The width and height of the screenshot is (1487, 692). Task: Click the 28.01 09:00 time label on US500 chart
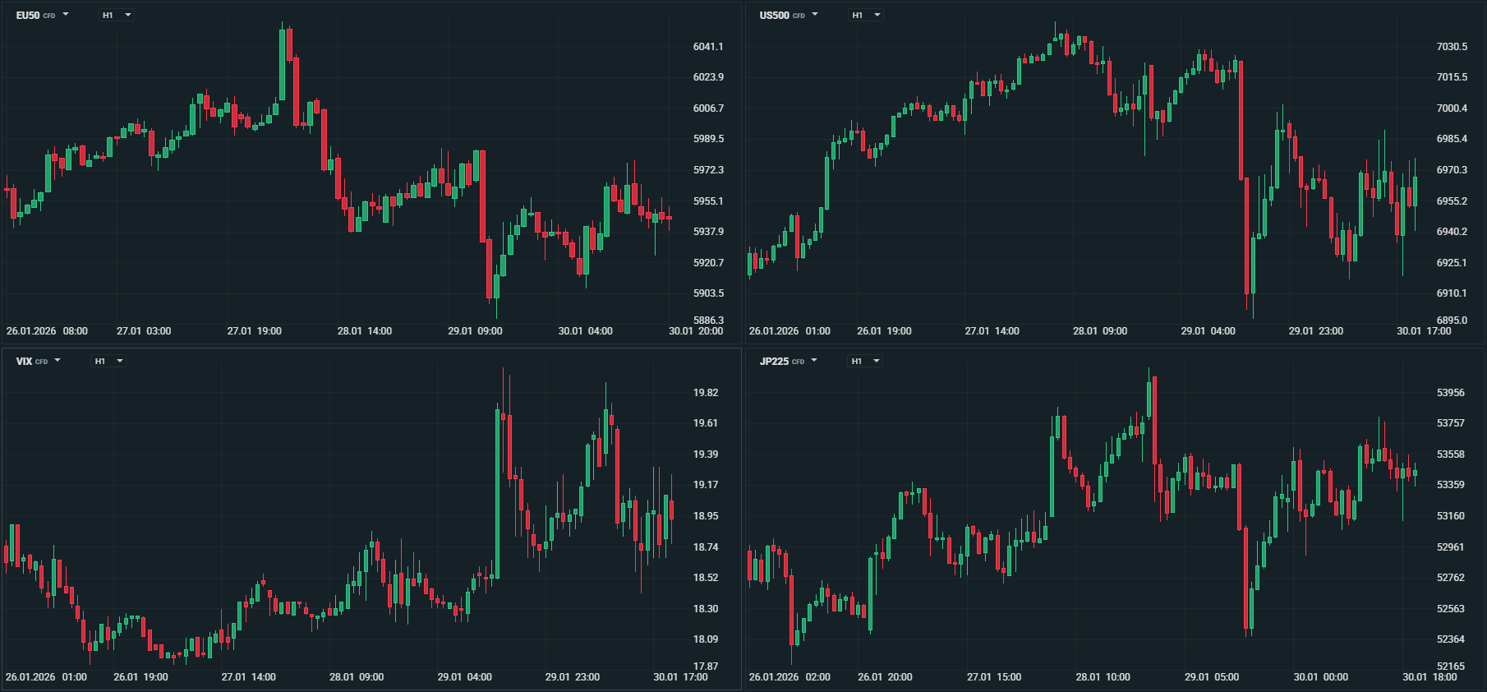(1099, 331)
